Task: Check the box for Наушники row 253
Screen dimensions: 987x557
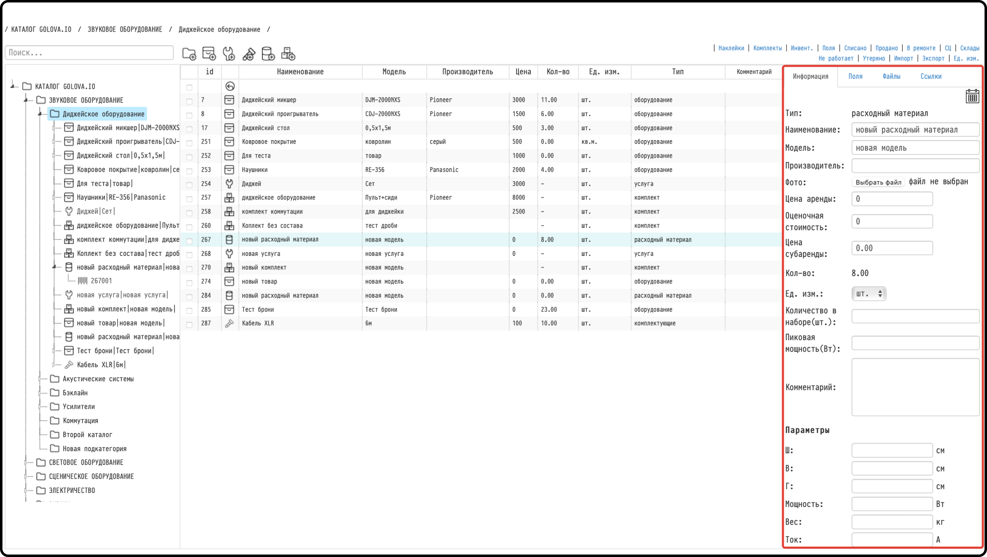Action: [x=189, y=171]
